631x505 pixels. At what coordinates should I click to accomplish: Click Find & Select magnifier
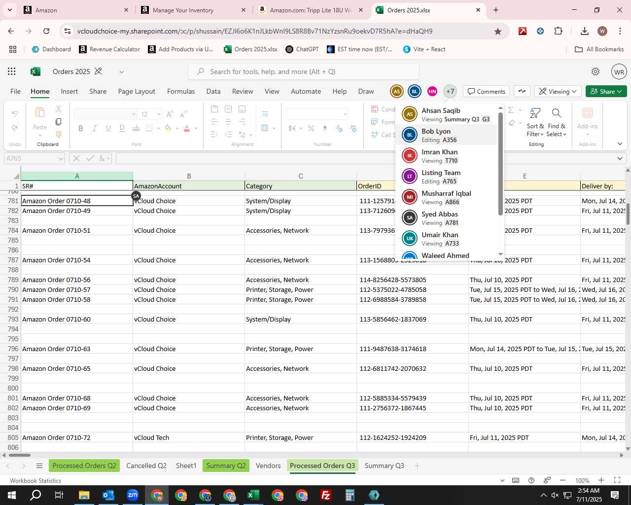(x=556, y=122)
